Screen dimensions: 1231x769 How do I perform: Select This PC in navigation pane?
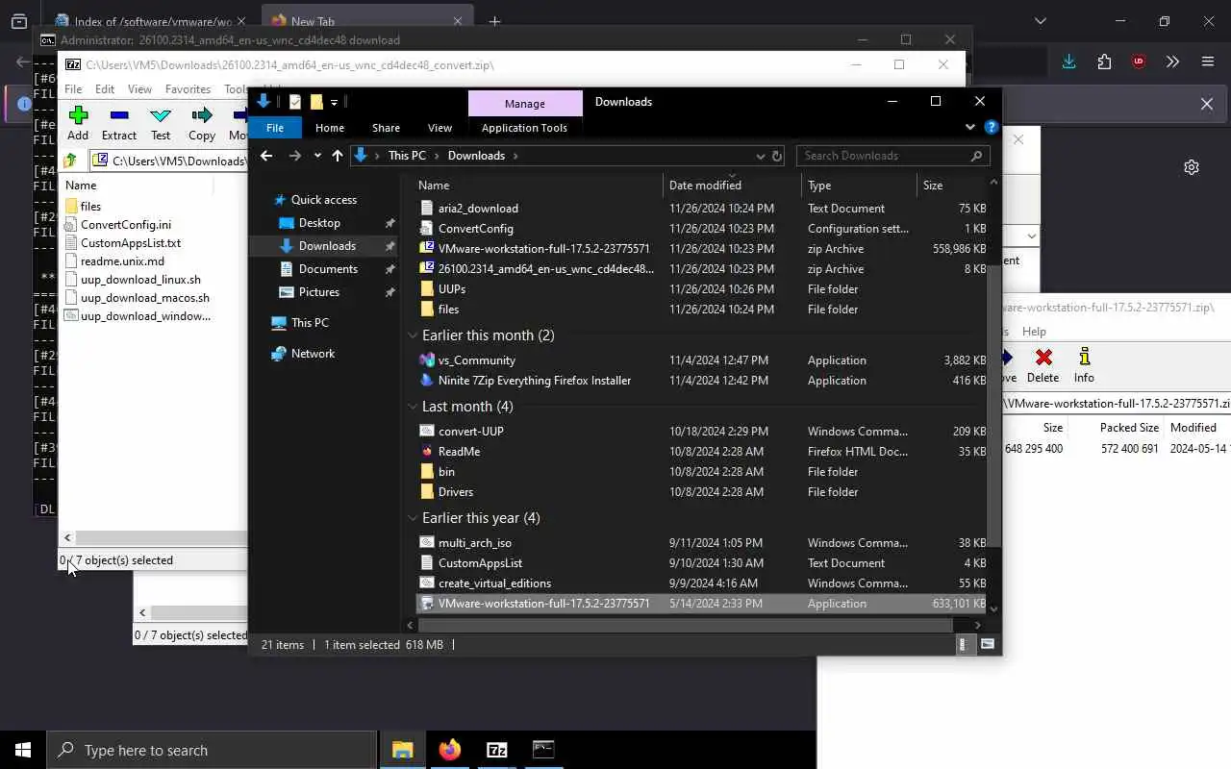(x=310, y=323)
